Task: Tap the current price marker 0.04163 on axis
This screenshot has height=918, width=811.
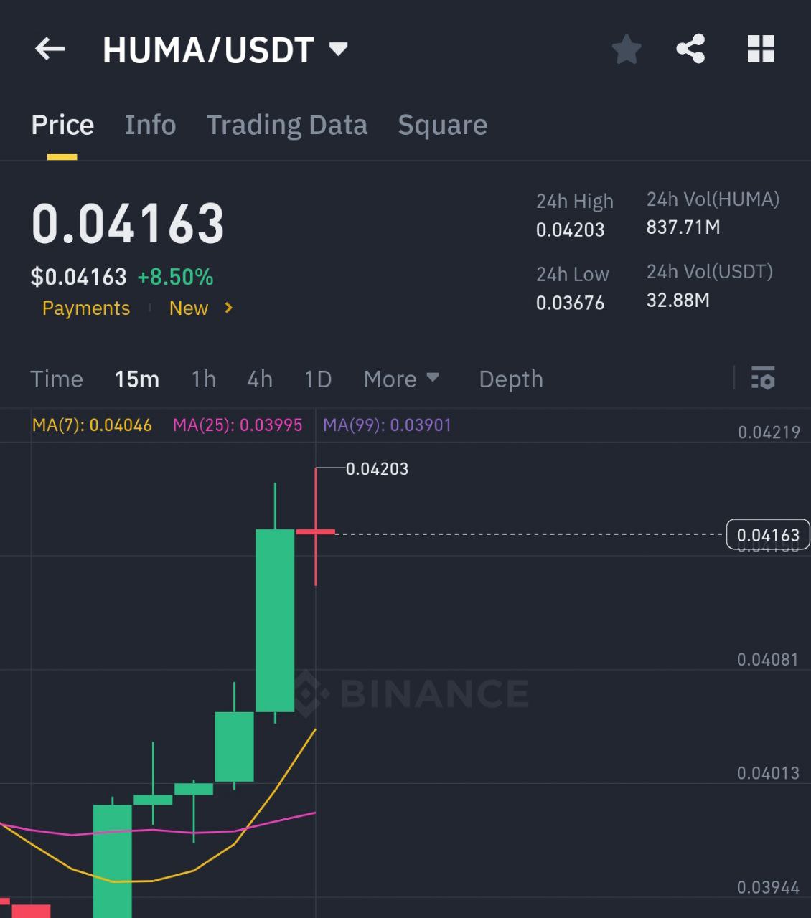Action: (x=768, y=535)
